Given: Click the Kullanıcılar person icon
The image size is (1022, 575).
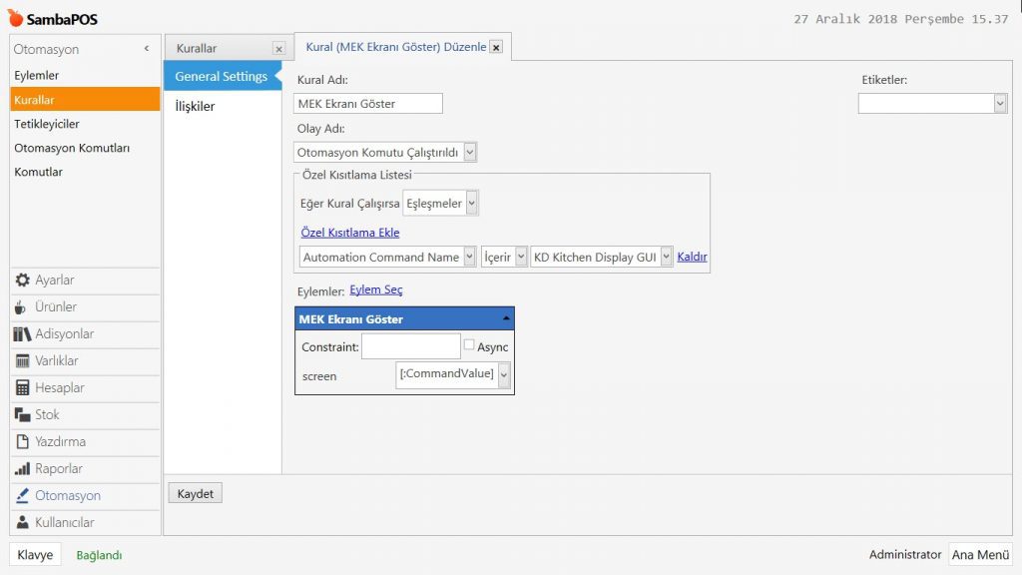Looking at the screenshot, I should click(x=22, y=522).
